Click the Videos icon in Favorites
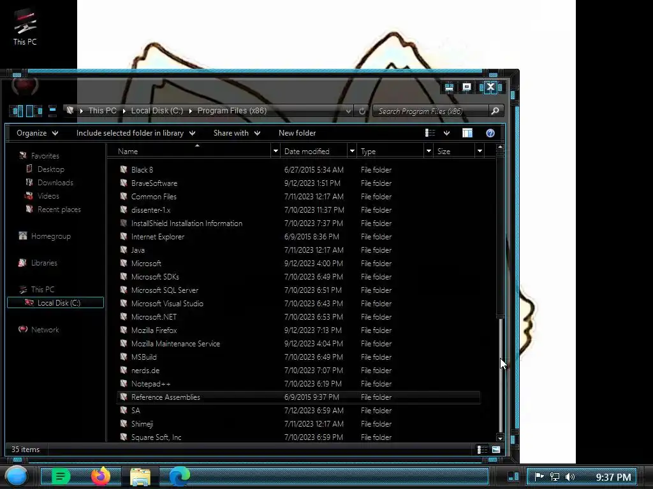 pyautogui.click(x=29, y=195)
